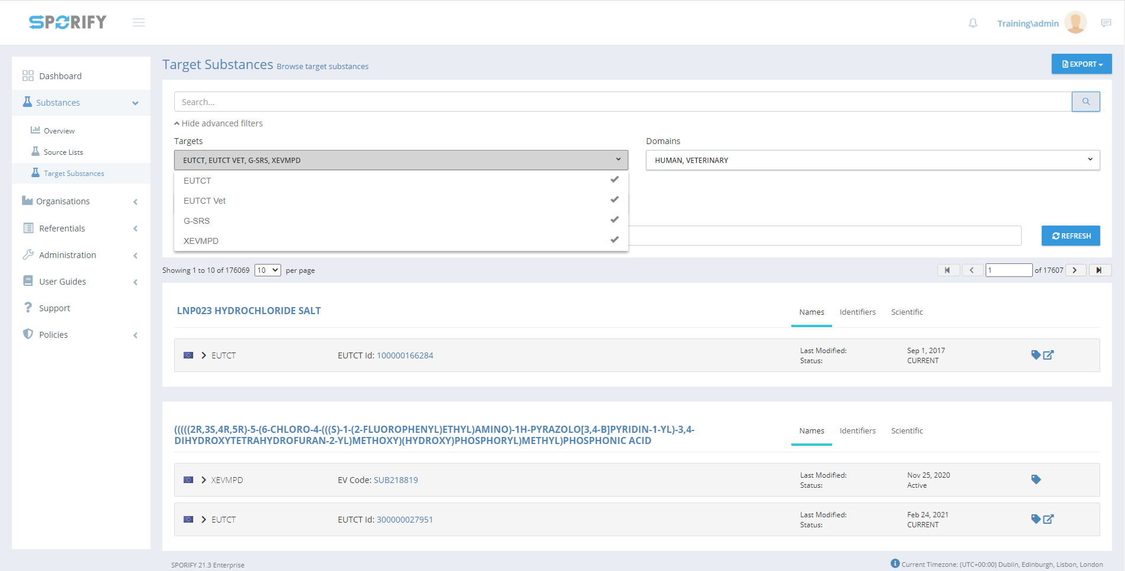The image size is (1125, 571).
Task: Open Source Lists in sidebar
Action: coord(63,152)
